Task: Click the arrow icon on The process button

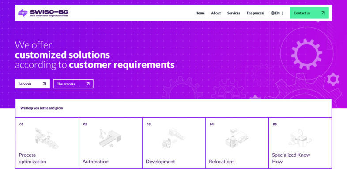Action: point(88,84)
